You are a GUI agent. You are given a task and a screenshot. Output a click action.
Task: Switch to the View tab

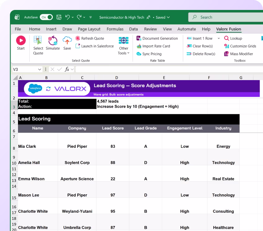[167, 29]
